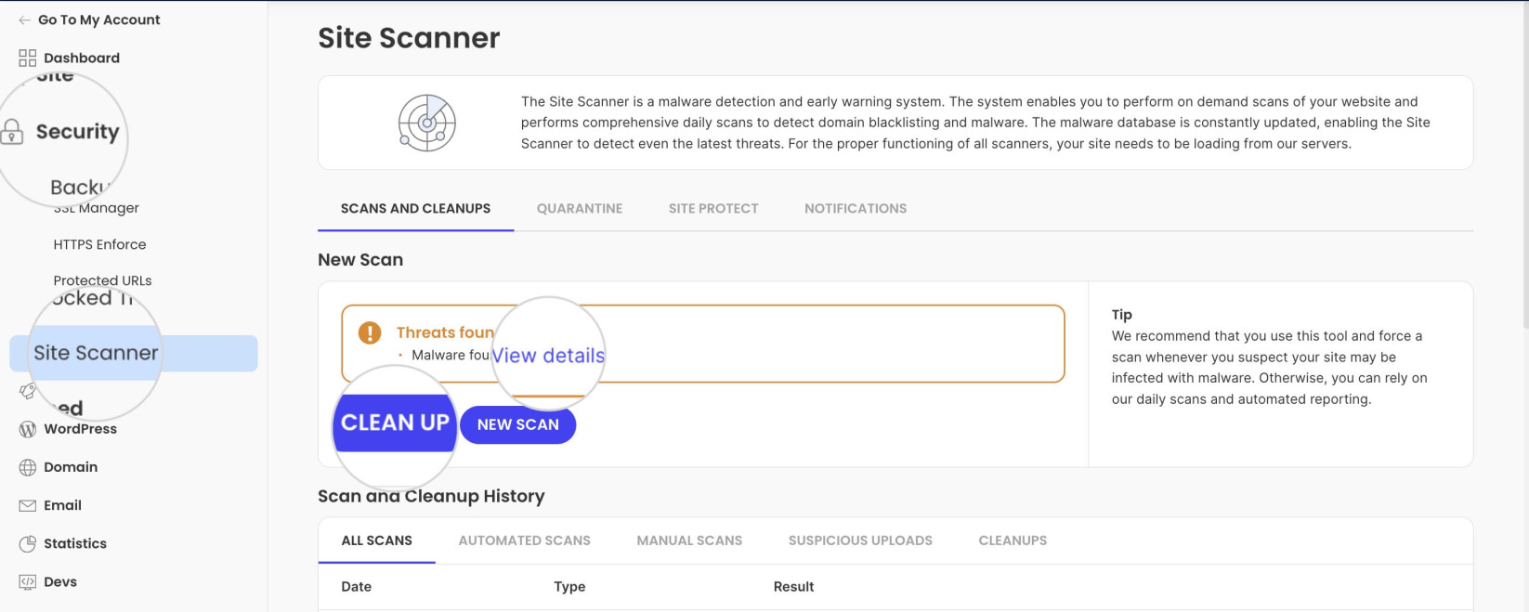Viewport: 1529px width, 612px height.
Task: Click the Statistics pie chart icon
Action: pyautogui.click(x=28, y=543)
